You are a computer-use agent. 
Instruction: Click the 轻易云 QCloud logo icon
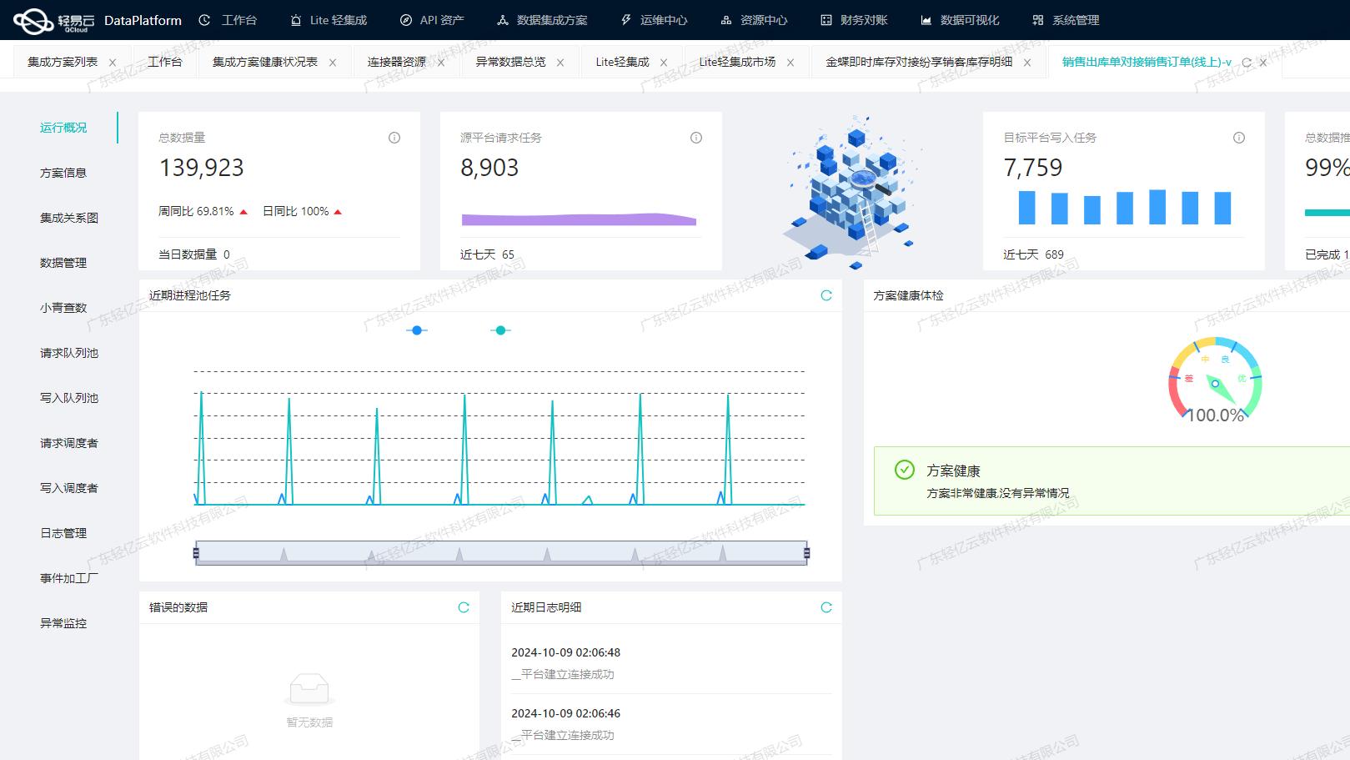(32, 19)
